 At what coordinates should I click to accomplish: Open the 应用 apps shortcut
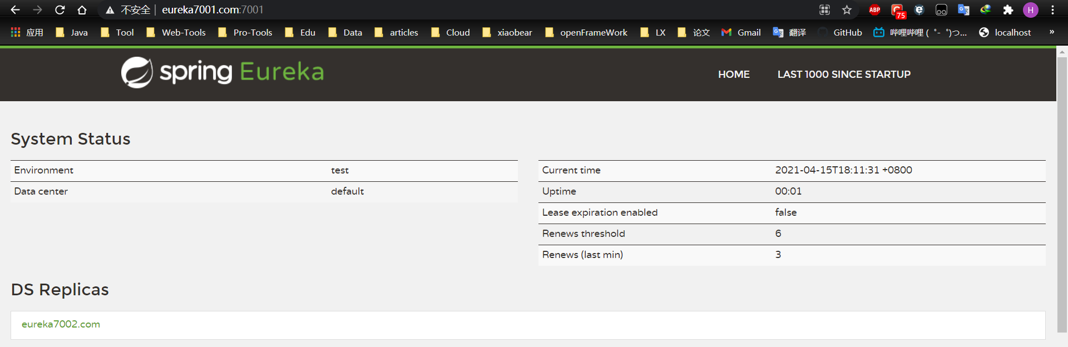[27, 32]
